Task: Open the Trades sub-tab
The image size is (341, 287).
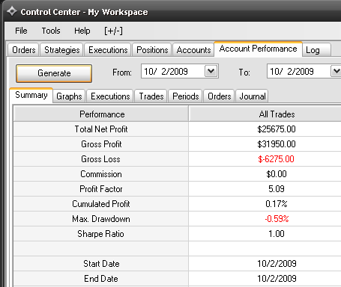Action: (x=151, y=96)
